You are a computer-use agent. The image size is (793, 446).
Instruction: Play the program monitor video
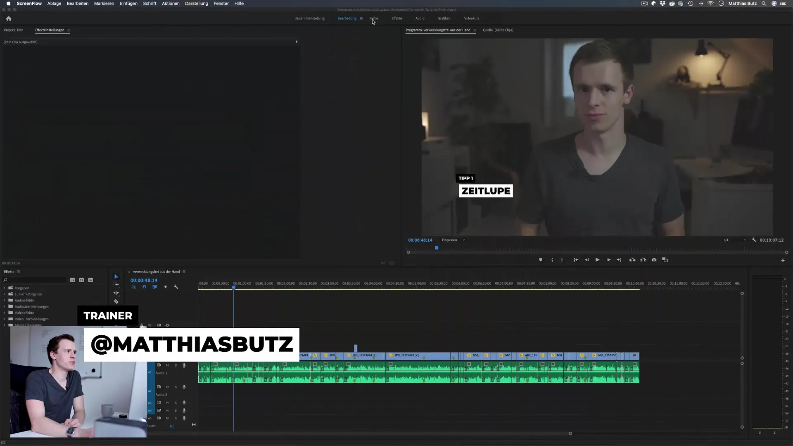(597, 260)
